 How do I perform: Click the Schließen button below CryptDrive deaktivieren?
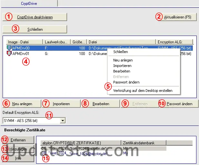pyautogui.click(x=35, y=29)
